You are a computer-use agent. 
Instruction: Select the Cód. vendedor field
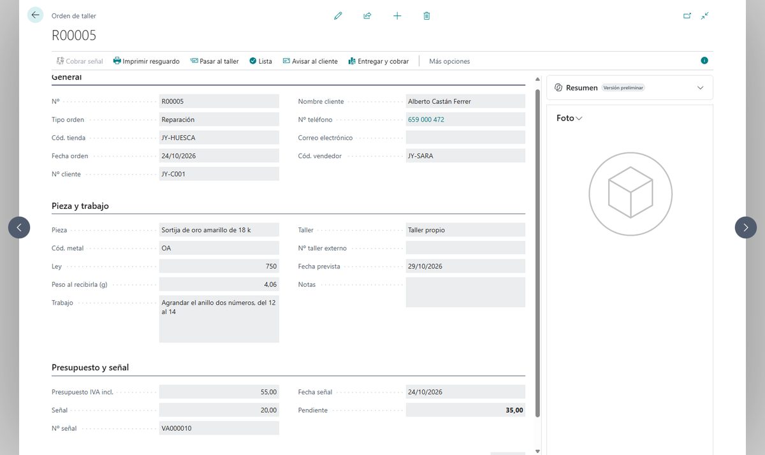click(x=465, y=155)
